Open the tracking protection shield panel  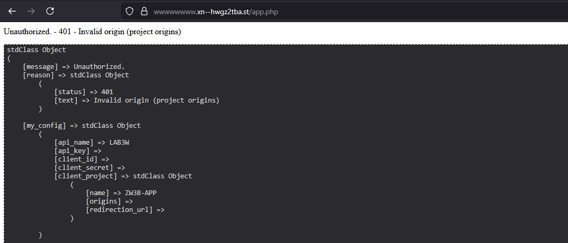pos(130,11)
